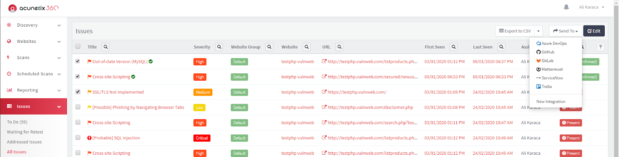Check the Cross-site Scripting search.php row checkbox
The height and width of the screenshot is (157, 619).
[78, 122]
